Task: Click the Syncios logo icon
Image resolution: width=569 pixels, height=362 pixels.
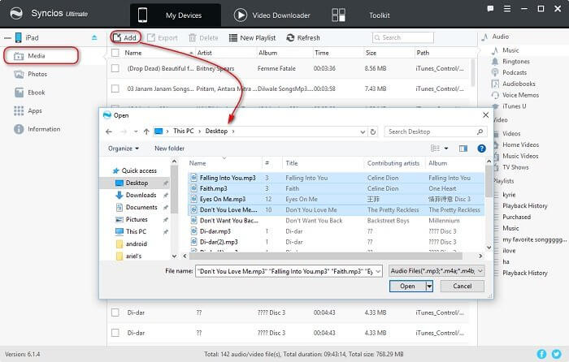Action: click(16, 14)
